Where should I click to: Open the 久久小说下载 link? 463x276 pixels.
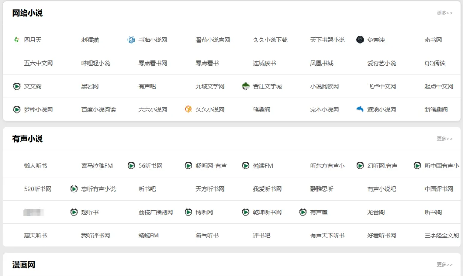point(270,40)
